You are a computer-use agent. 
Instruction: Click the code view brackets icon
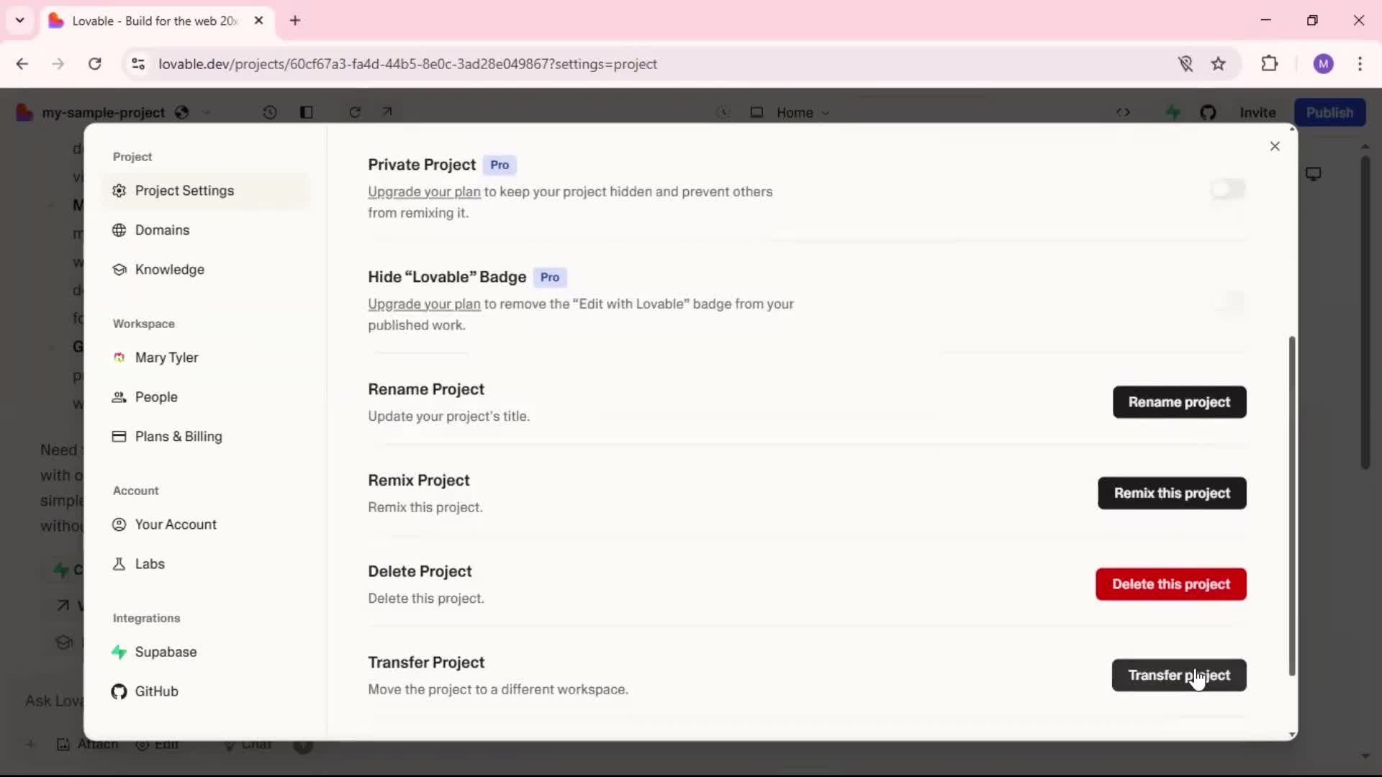[1123, 112]
